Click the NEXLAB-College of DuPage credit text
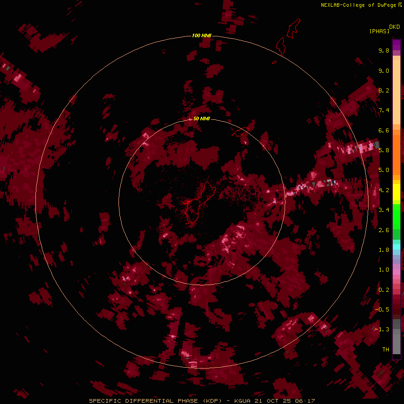The height and width of the screenshot is (404, 404). coord(358,5)
